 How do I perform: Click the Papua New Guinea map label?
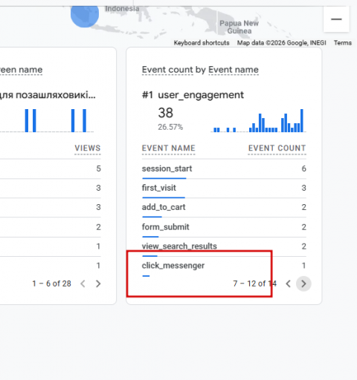click(x=239, y=27)
